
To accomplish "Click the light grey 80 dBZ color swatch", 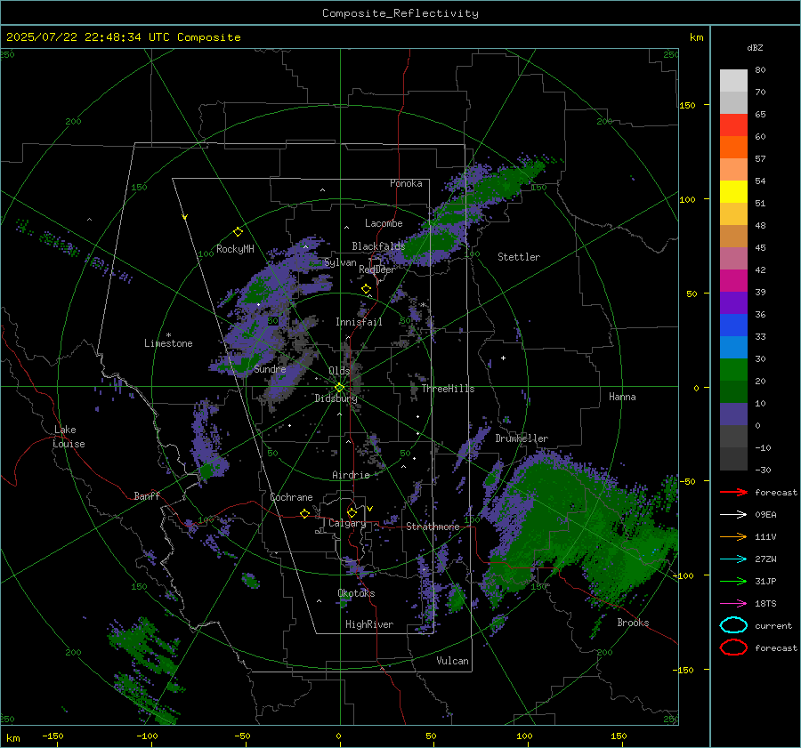I will pos(733,80).
